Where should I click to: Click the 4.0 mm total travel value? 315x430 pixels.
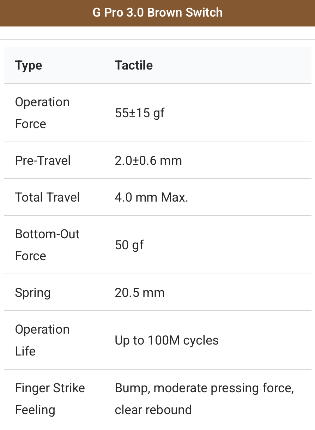(137, 197)
